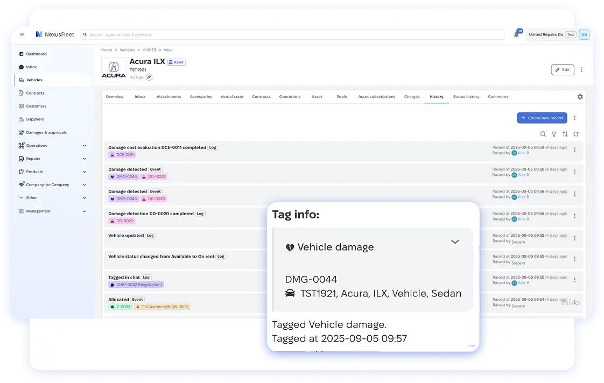Collapse the Vehicle damage tag info panel
Viewport: 604px width, 383px height.
point(455,242)
